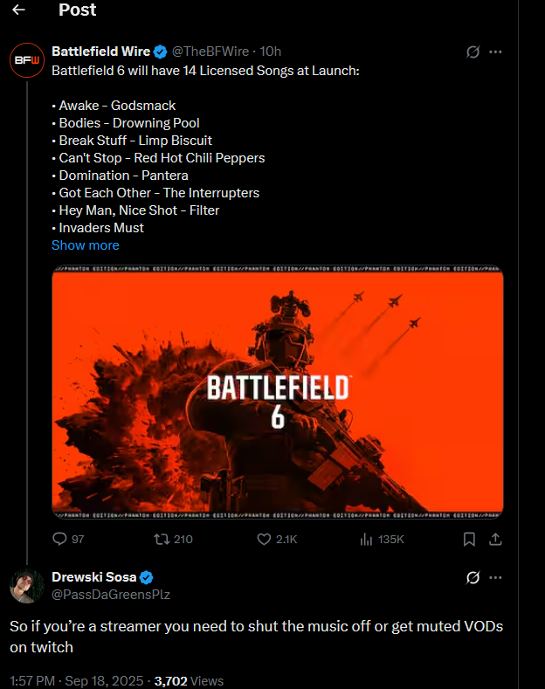
Task: Open the Battlefield 6 image
Action: (x=277, y=389)
